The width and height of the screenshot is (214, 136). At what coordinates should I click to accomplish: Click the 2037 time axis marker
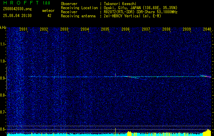pos(146,29)
